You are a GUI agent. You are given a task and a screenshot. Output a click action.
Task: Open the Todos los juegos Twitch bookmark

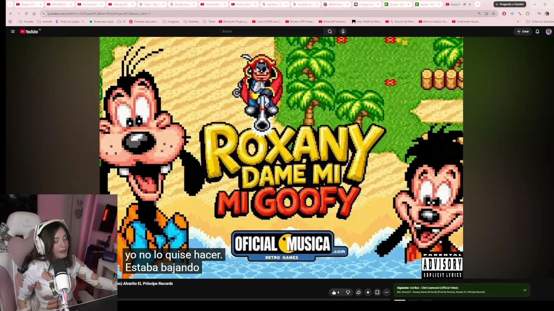click(x=71, y=22)
